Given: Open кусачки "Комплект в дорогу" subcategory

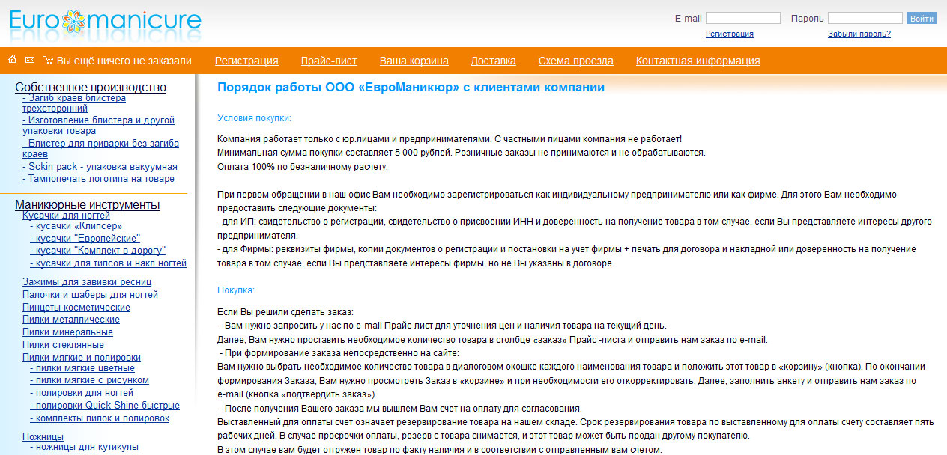Looking at the screenshot, I should coord(97,250).
